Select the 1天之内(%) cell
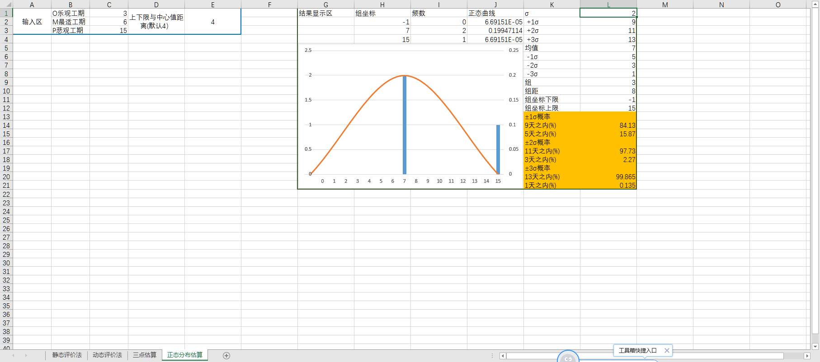Screen dimensions: 820x362 [x=552, y=185]
